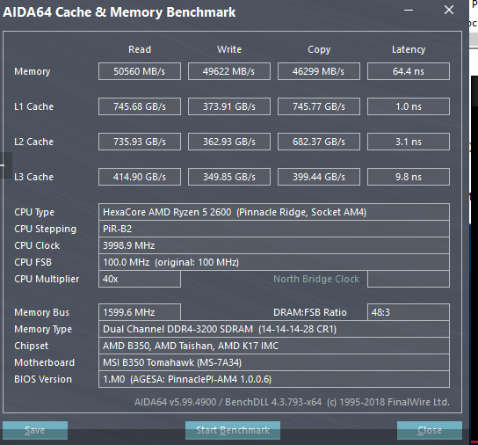The width and height of the screenshot is (478, 445).
Task: Click the CPU Clock value 3998.9 MHz
Action: point(274,245)
